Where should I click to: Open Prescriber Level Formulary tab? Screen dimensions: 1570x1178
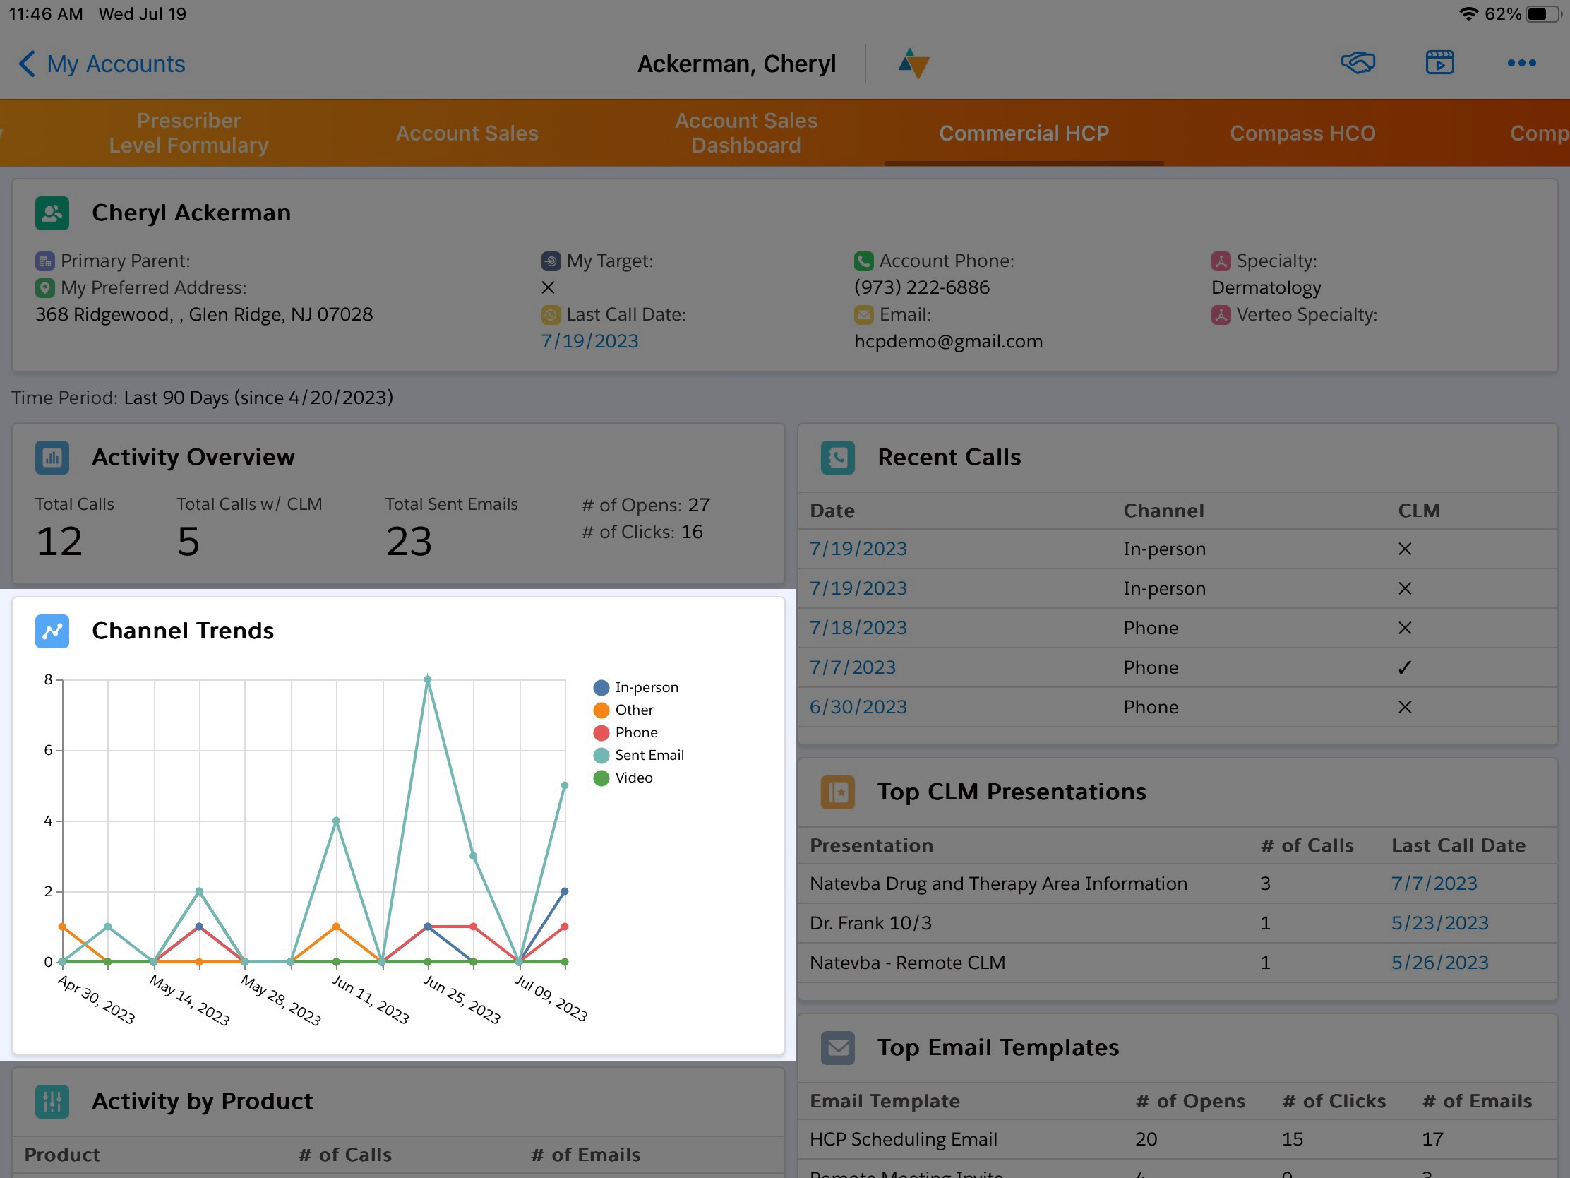point(188,133)
